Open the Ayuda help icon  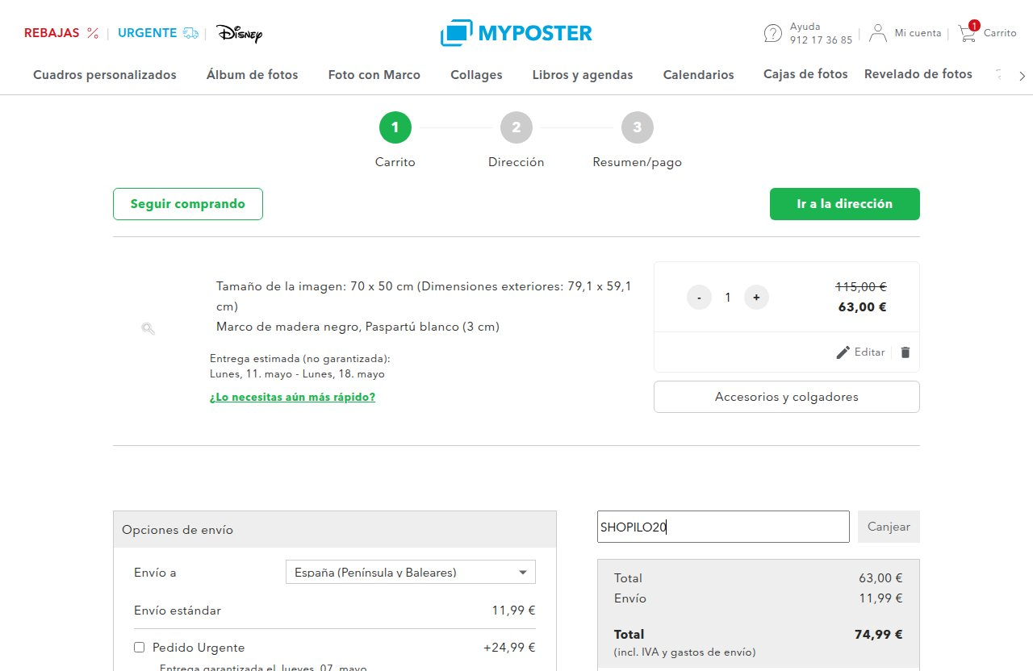point(772,33)
